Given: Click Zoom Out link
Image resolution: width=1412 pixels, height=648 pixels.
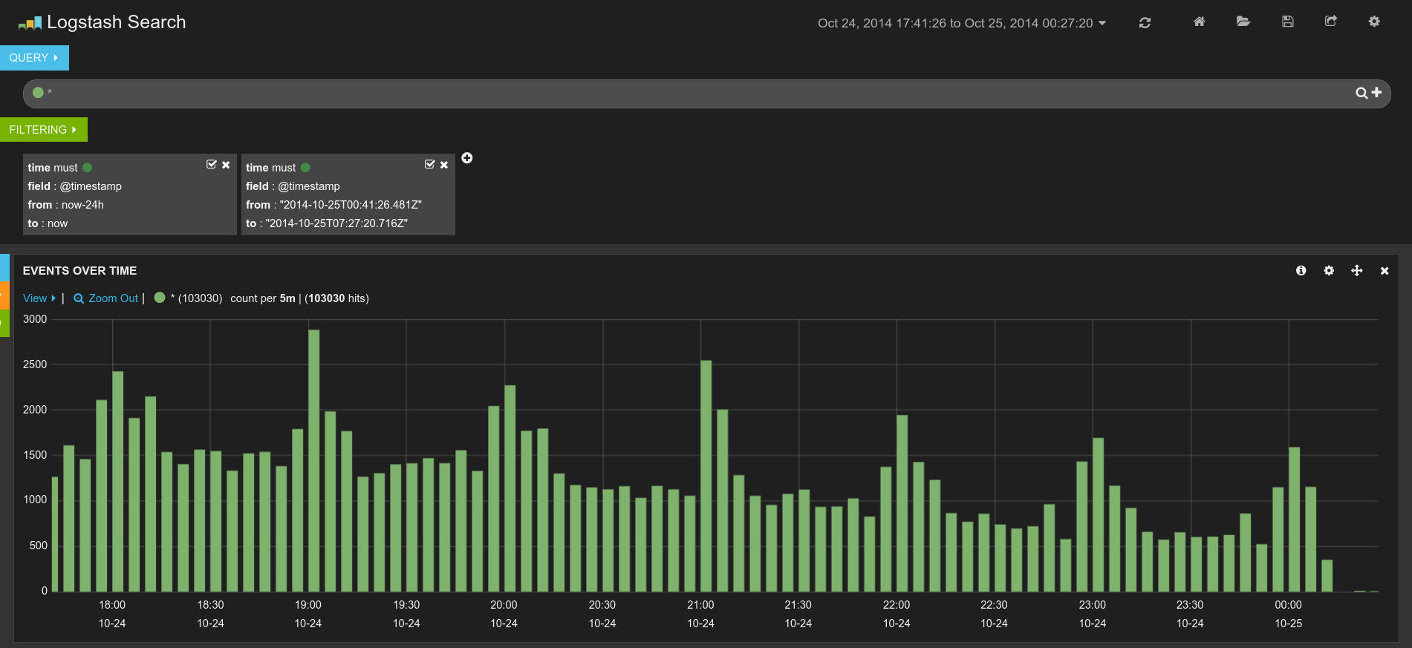Looking at the screenshot, I should pyautogui.click(x=105, y=298).
